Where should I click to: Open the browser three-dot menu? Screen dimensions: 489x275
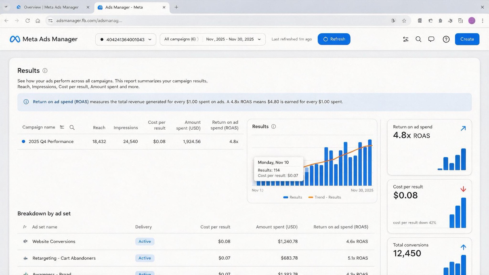tap(483, 21)
